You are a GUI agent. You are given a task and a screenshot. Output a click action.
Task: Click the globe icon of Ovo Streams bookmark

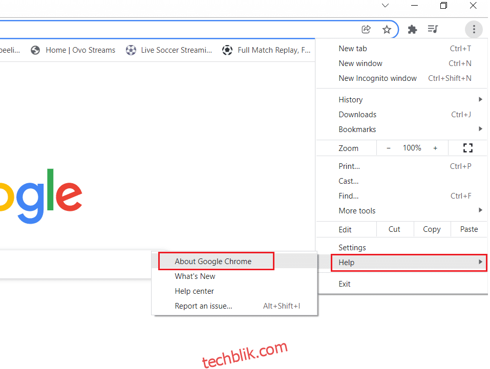[35, 50]
